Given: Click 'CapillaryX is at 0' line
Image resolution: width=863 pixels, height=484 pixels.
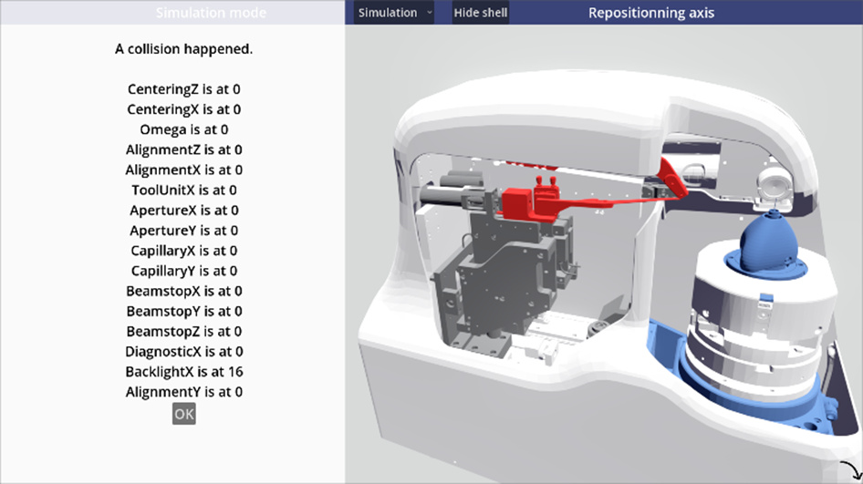Looking at the screenshot, I should coord(184,251).
